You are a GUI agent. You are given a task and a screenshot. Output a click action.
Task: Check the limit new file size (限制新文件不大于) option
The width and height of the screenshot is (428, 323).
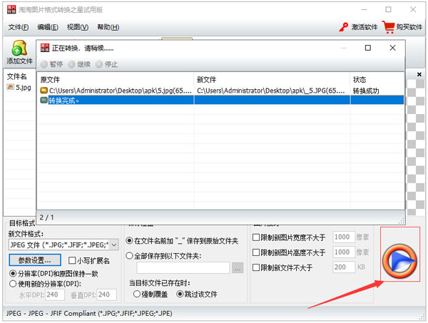257,267
